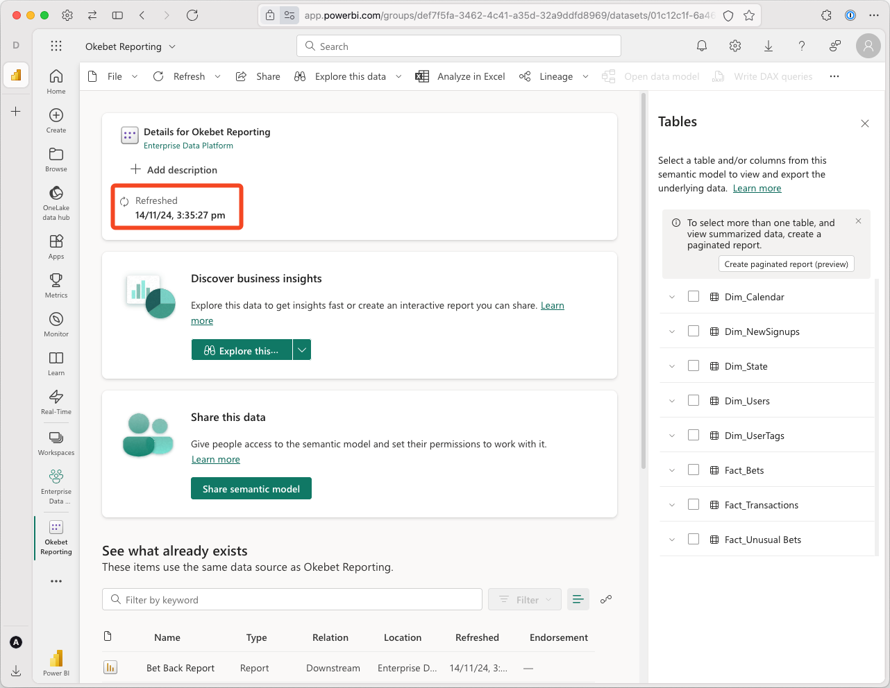Bookmark this page with the star icon
Viewport: 890px width, 688px height.
(x=749, y=15)
